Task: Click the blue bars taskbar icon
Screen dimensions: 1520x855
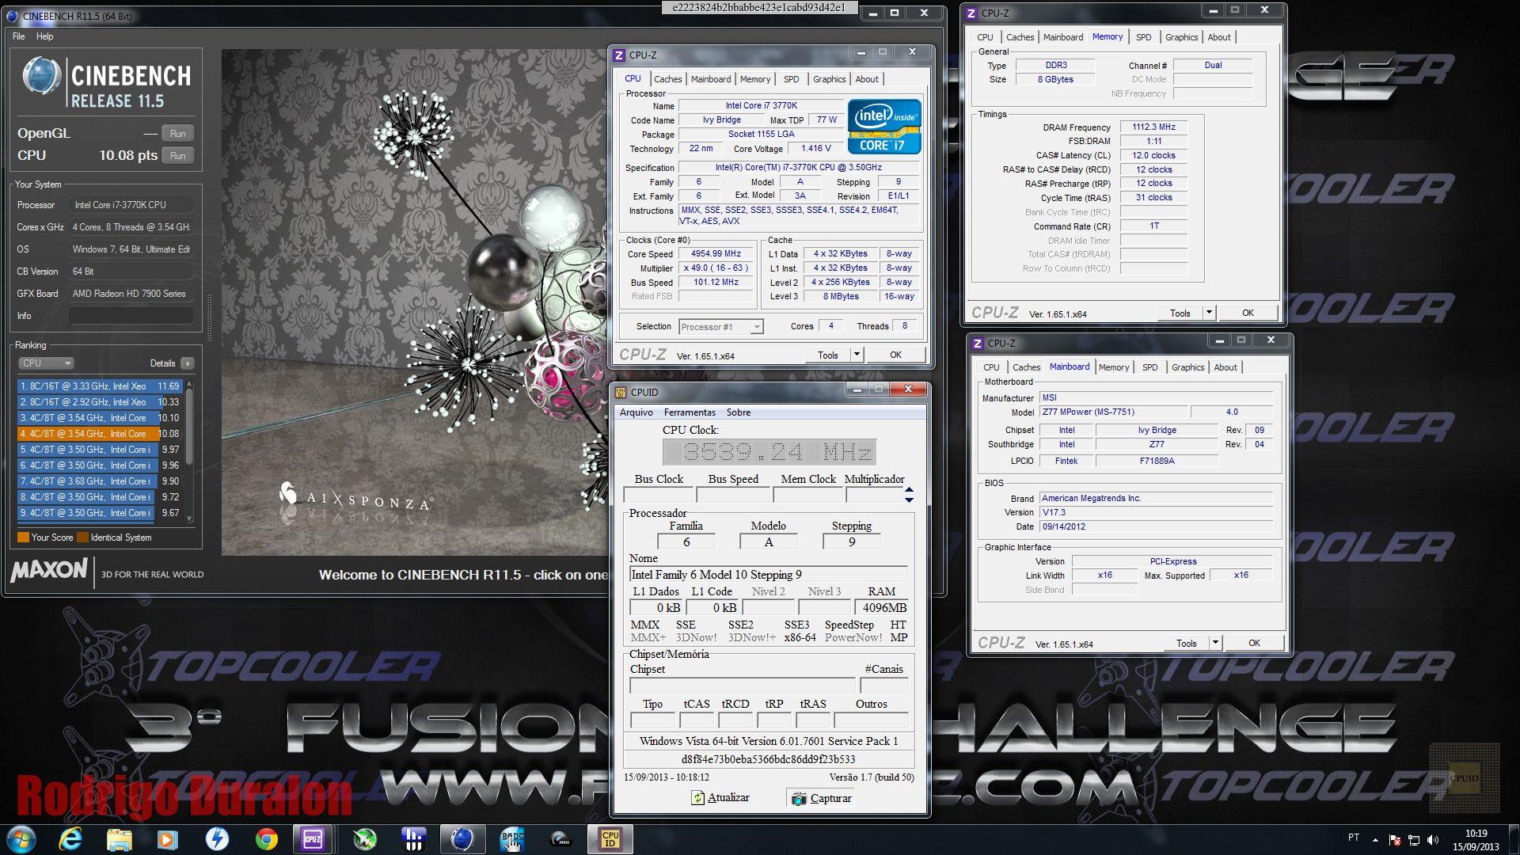Action: point(413,839)
